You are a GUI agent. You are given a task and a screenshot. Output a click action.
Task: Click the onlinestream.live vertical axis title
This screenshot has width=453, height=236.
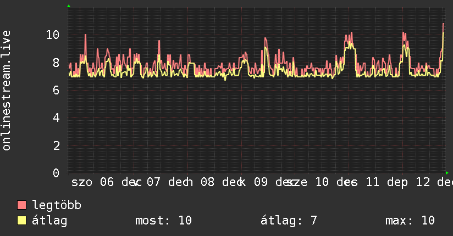(6, 91)
